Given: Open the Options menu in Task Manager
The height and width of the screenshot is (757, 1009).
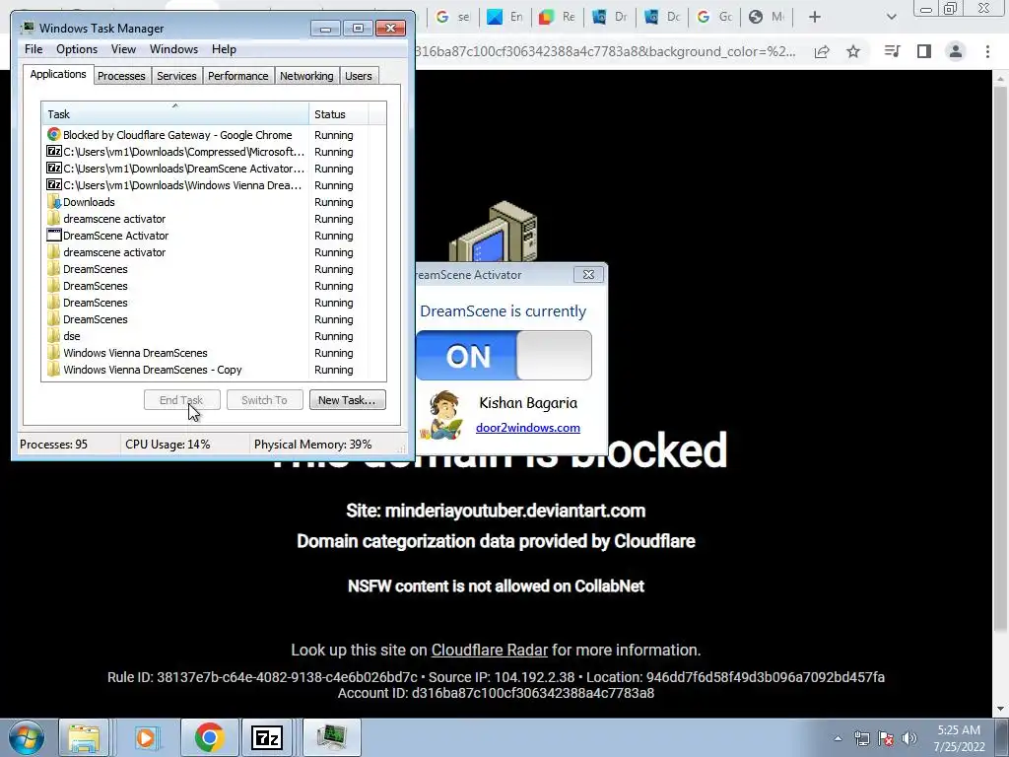Looking at the screenshot, I should pos(77,49).
